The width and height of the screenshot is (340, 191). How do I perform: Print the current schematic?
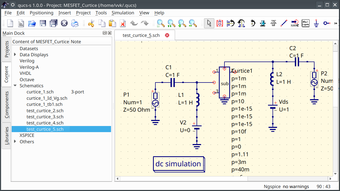75,23
